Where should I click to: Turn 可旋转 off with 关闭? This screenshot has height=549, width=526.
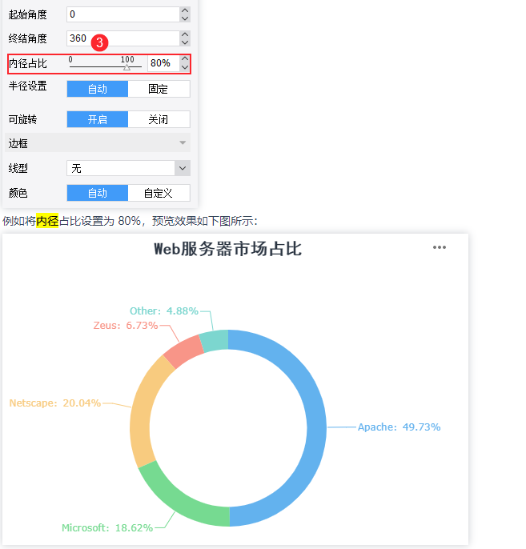point(159,119)
